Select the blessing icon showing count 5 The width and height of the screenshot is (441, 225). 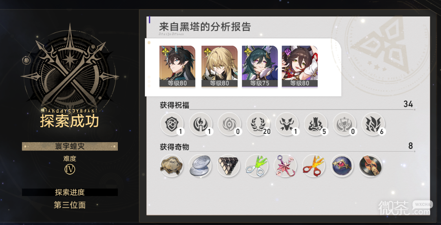[x=316, y=124]
